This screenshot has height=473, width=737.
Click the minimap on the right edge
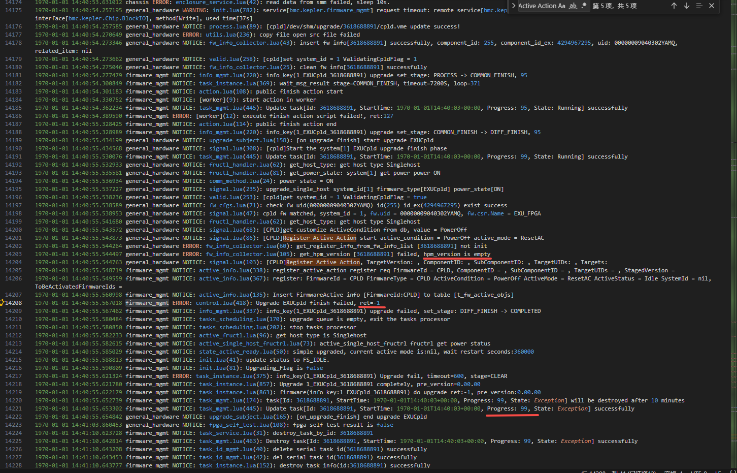[733, 234]
